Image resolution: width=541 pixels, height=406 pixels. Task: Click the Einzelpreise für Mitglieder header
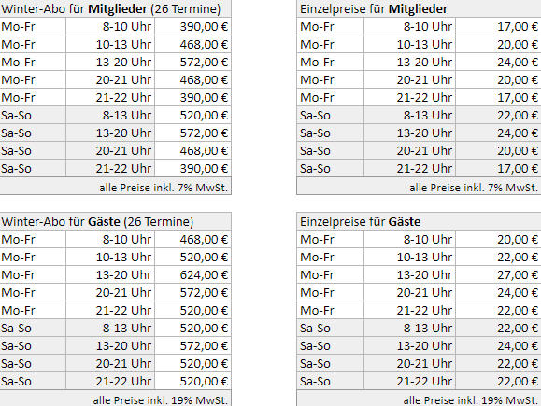coord(419,8)
